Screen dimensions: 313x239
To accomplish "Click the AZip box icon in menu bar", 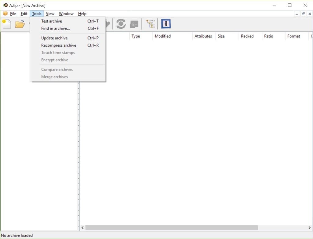I will (5, 13).
